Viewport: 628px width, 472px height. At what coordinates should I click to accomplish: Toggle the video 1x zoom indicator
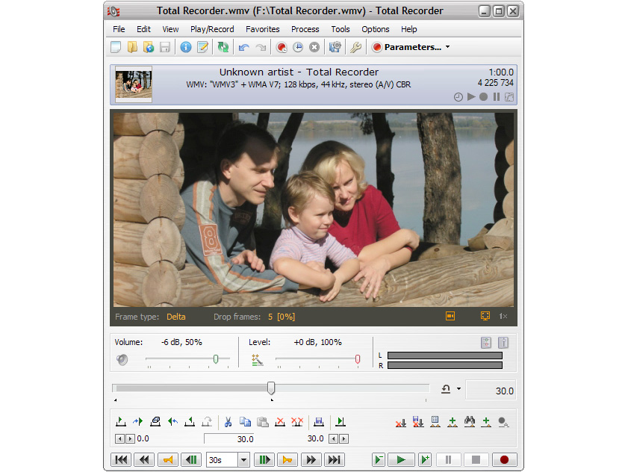tap(503, 317)
